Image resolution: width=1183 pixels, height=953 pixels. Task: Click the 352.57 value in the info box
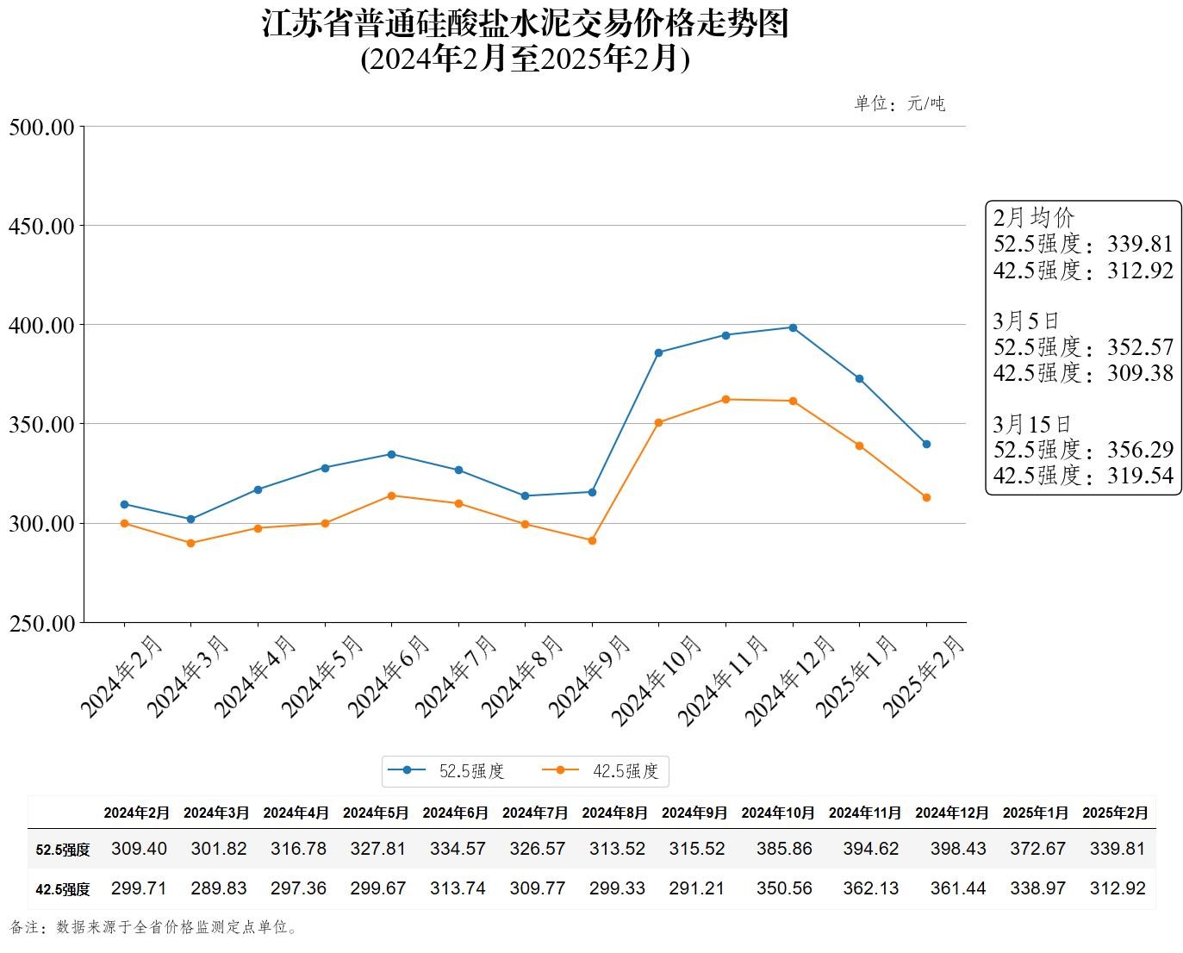tap(1140, 347)
